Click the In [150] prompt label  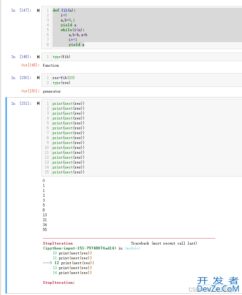click(x=21, y=78)
